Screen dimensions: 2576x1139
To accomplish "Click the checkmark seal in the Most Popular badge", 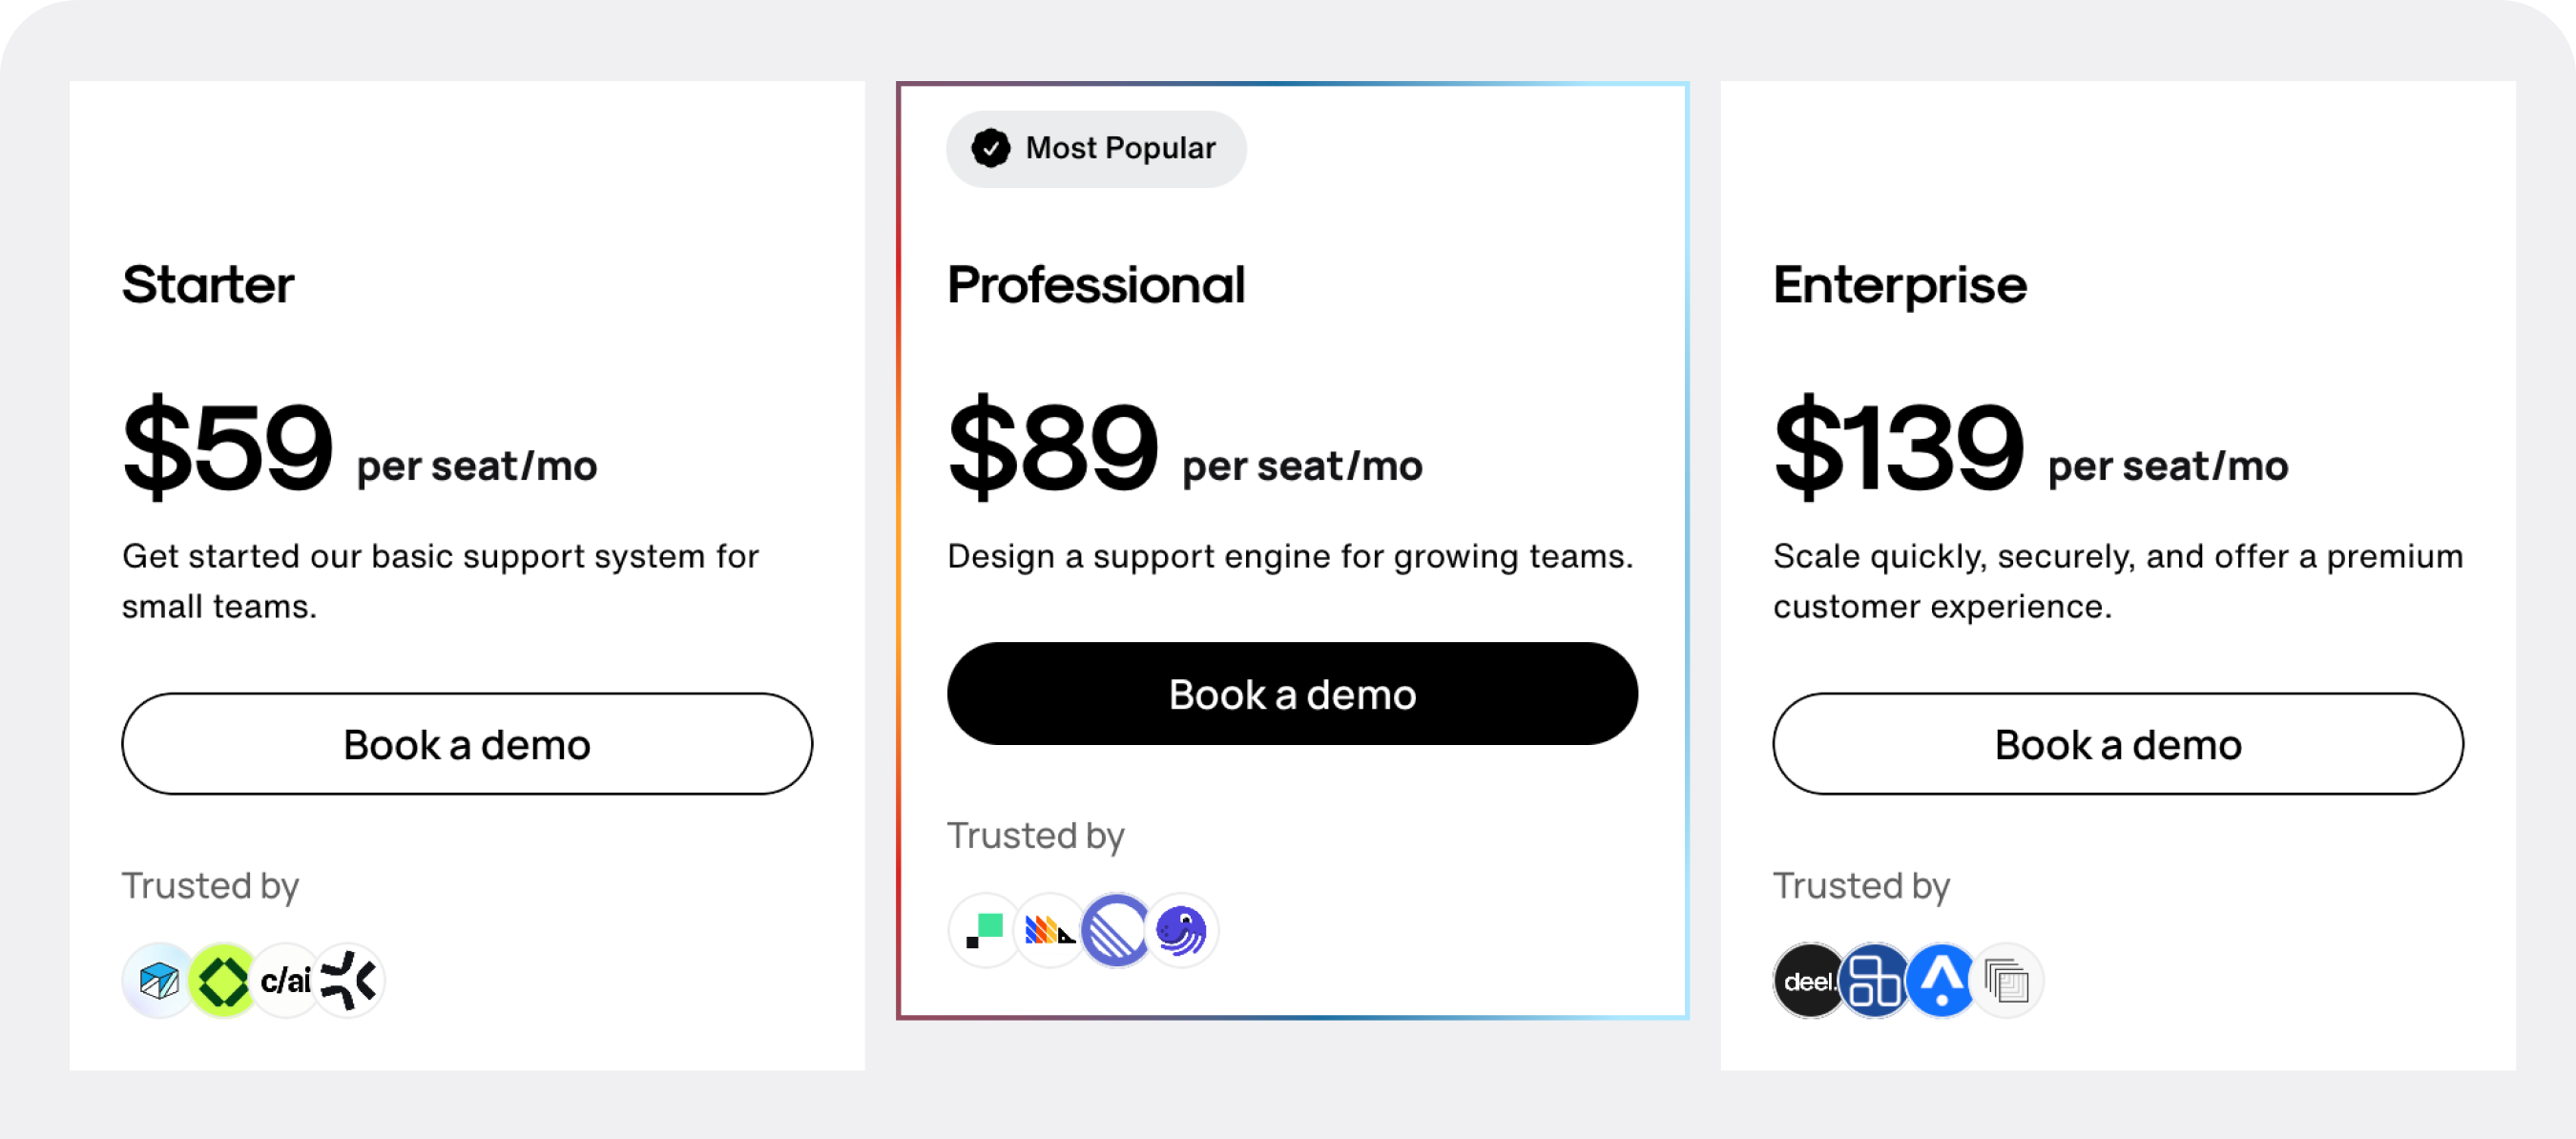I will (991, 148).
